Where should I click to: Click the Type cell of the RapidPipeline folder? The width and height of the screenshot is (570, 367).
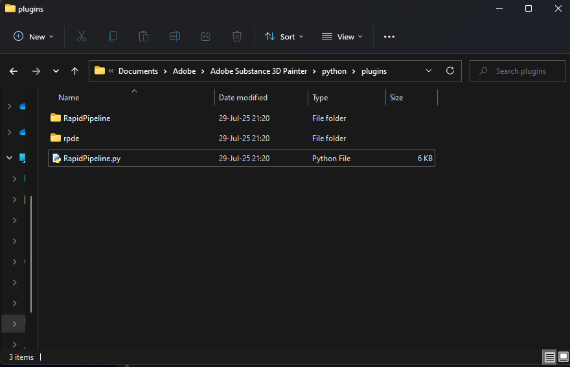tap(329, 118)
